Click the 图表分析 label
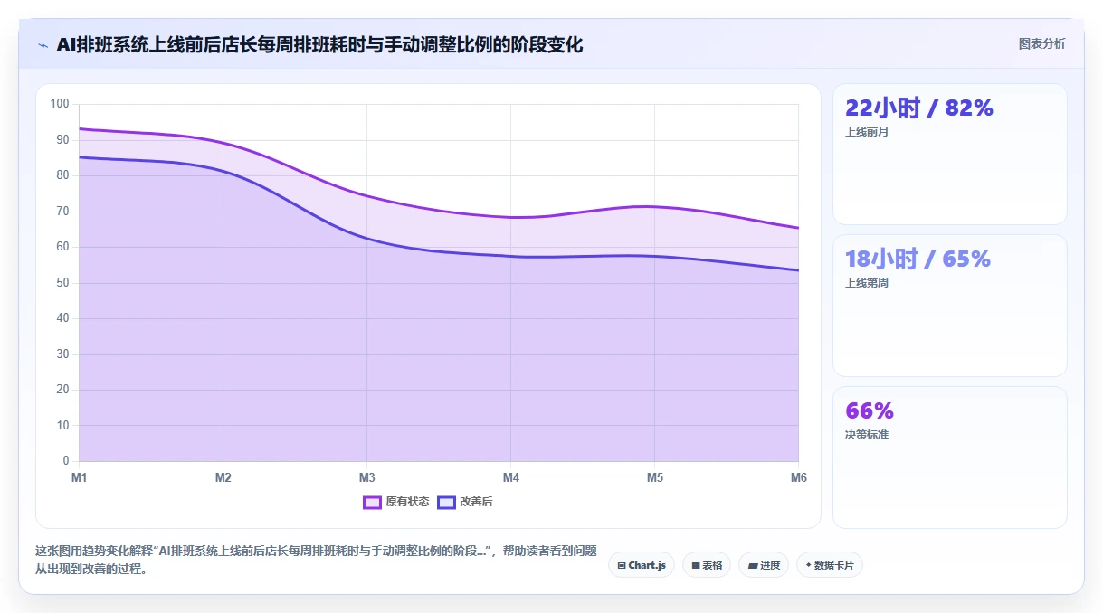The height and width of the screenshot is (613, 1103). [1041, 43]
